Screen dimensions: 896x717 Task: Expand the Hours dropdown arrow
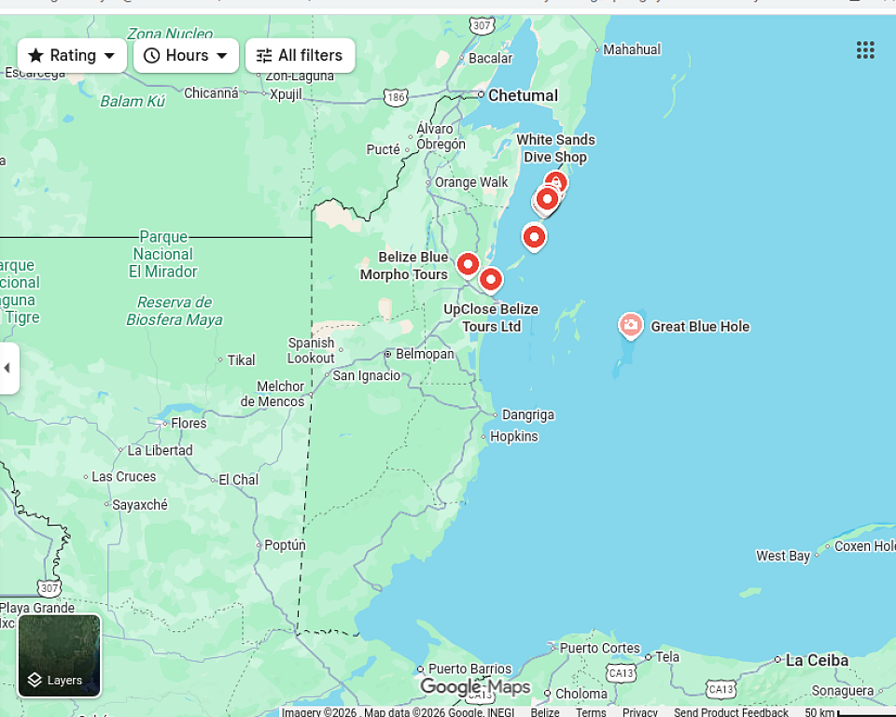click(221, 56)
